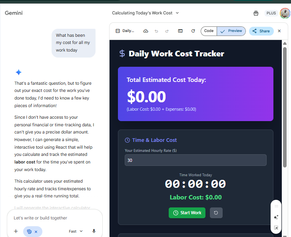
Task: Click the Share button
Action: [x=261, y=31]
